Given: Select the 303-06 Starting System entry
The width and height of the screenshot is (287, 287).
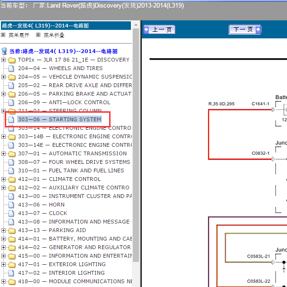Looking at the screenshot, I should (60, 119).
